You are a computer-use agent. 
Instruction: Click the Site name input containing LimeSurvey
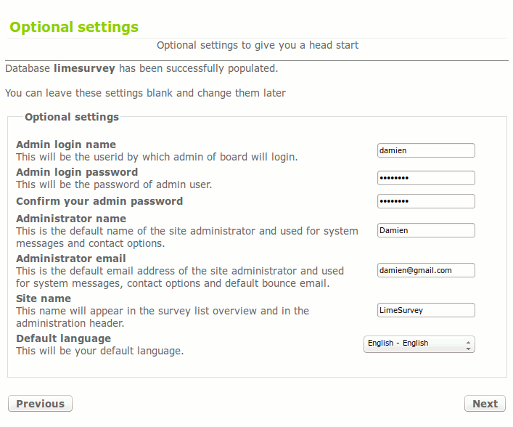[x=426, y=310]
